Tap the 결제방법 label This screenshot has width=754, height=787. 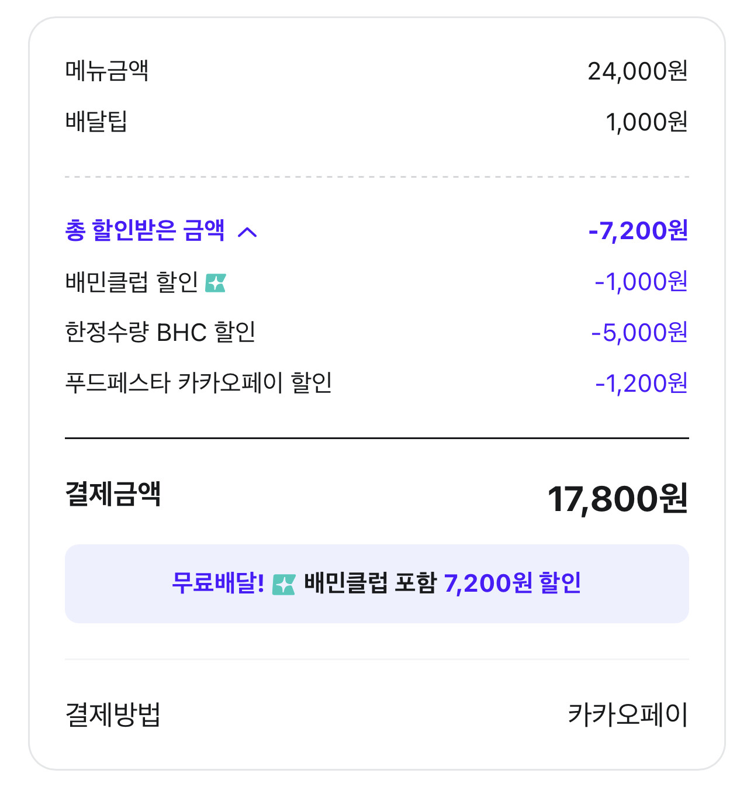point(113,714)
